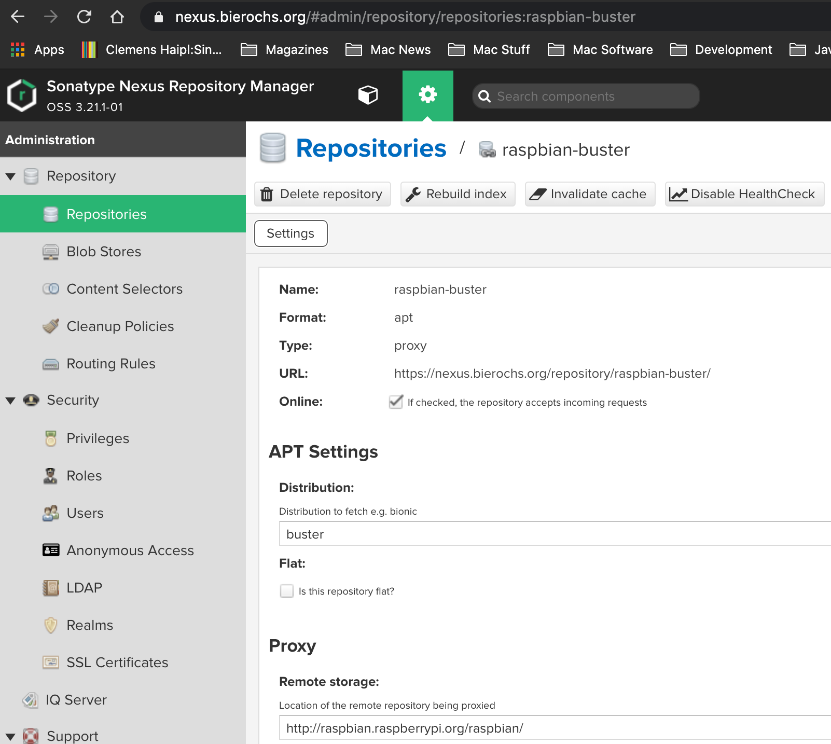
Task: Select the Settings tab
Action: click(291, 233)
